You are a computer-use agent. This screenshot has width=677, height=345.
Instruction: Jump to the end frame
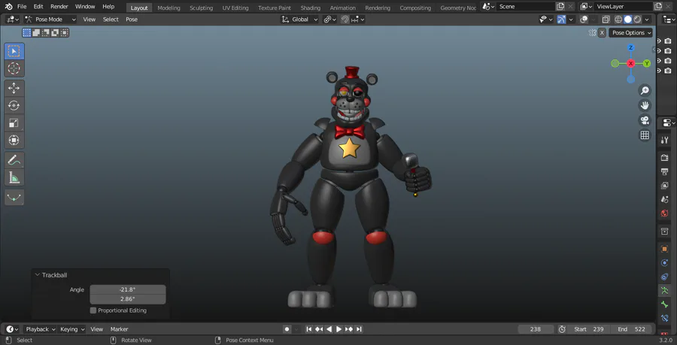click(x=359, y=329)
